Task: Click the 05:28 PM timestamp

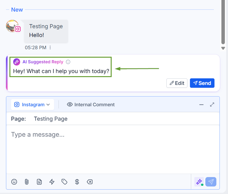Action: pos(36,48)
